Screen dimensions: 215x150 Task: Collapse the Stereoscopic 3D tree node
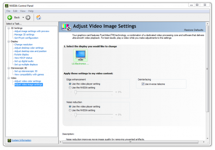click(x=9, y=68)
